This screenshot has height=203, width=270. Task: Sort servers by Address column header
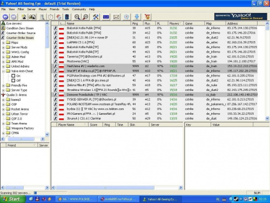(x=241, y=23)
